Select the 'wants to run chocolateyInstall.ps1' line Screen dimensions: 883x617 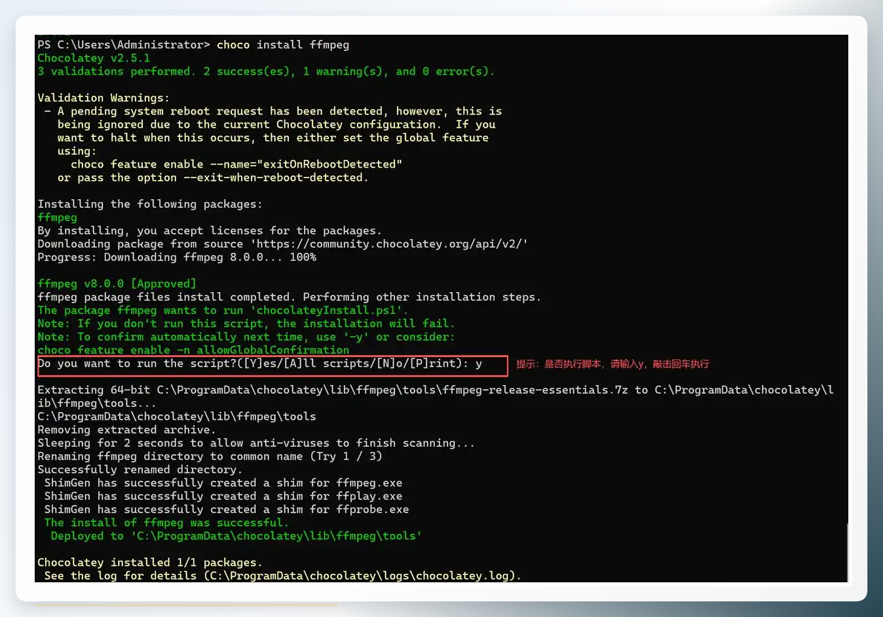point(223,310)
